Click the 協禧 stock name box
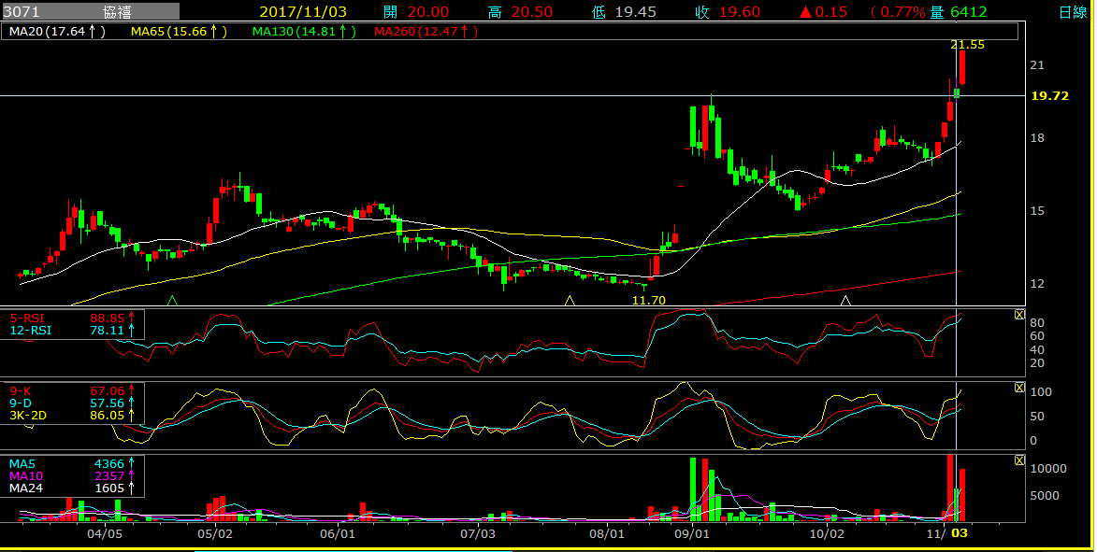The height and width of the screenshot is (552, 1097). pos(117,12)
